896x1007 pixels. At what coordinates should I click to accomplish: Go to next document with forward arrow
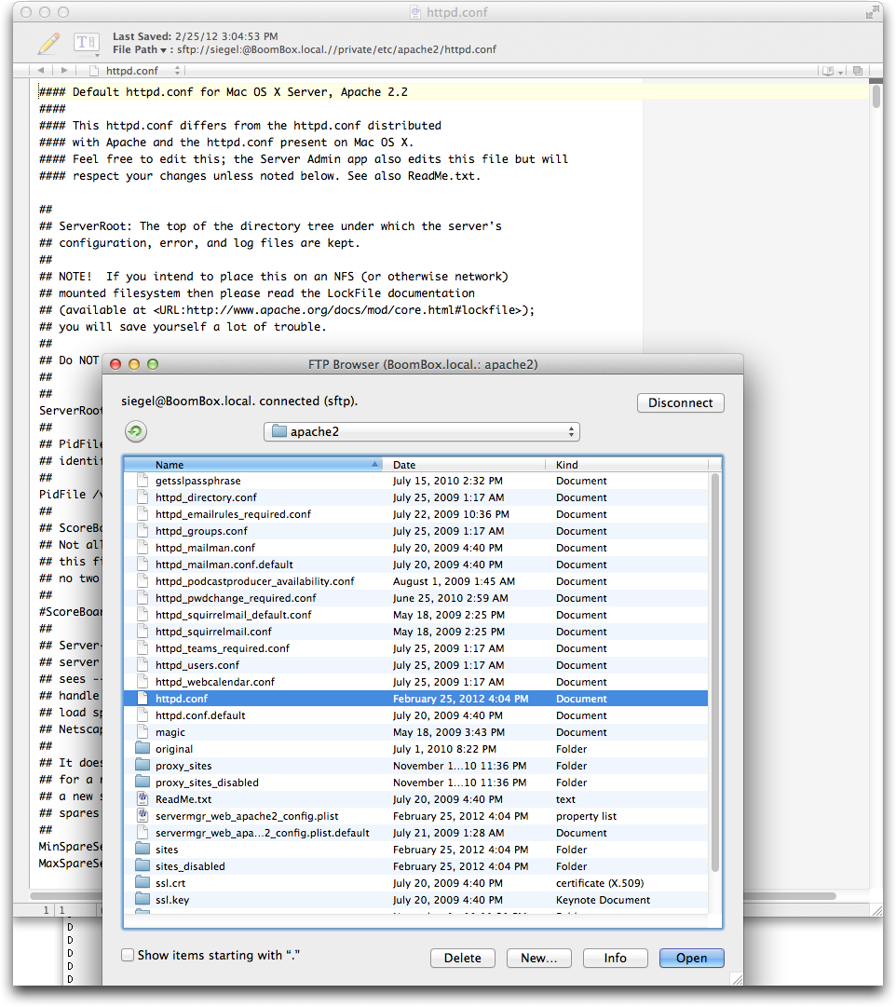tap(64, 70)
